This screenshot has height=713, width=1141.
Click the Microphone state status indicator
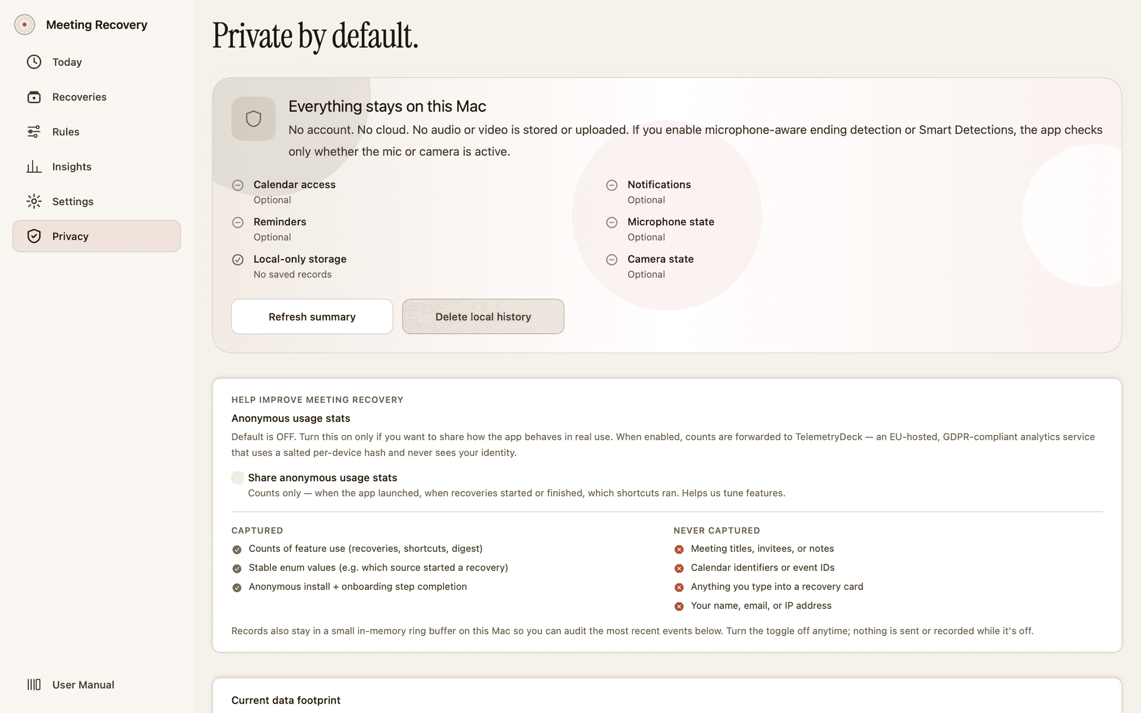coord(612,222)
